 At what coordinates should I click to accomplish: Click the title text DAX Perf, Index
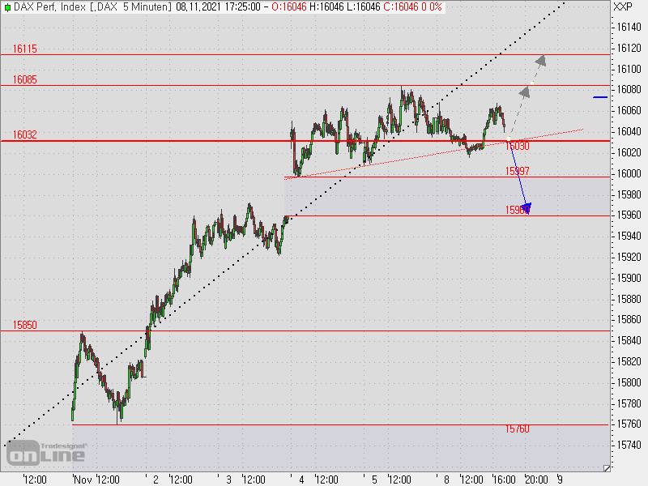(x=50, y=7)
